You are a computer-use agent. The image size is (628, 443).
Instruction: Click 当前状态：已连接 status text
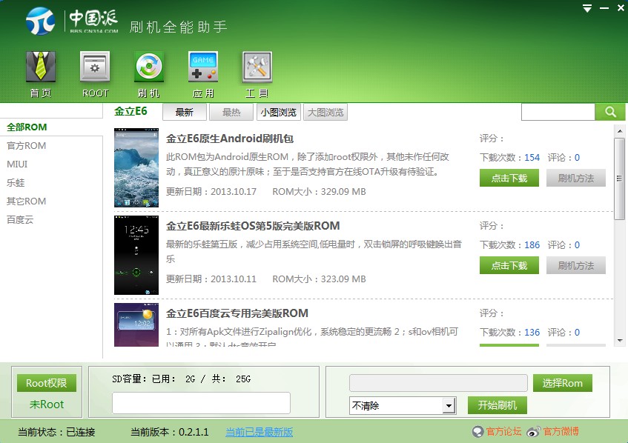pos(56,432)
